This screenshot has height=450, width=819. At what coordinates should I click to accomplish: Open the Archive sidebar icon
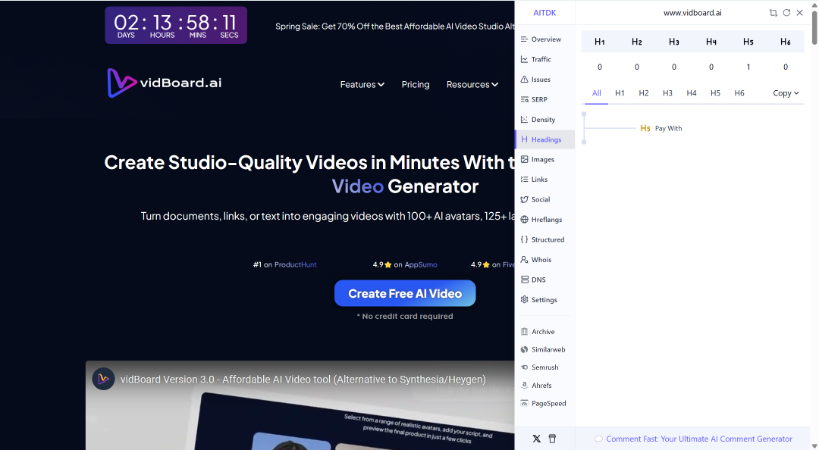[525, 332]
